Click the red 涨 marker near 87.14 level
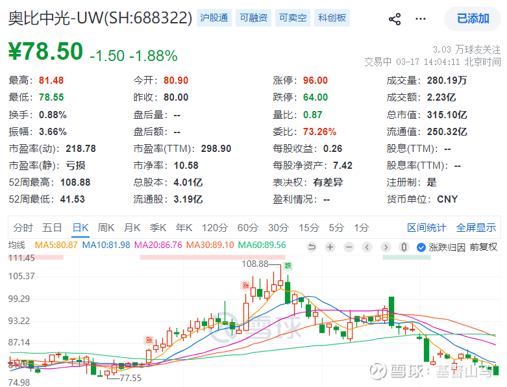The height and width of the screenshot is (387, 507). (x=149, y=340)
